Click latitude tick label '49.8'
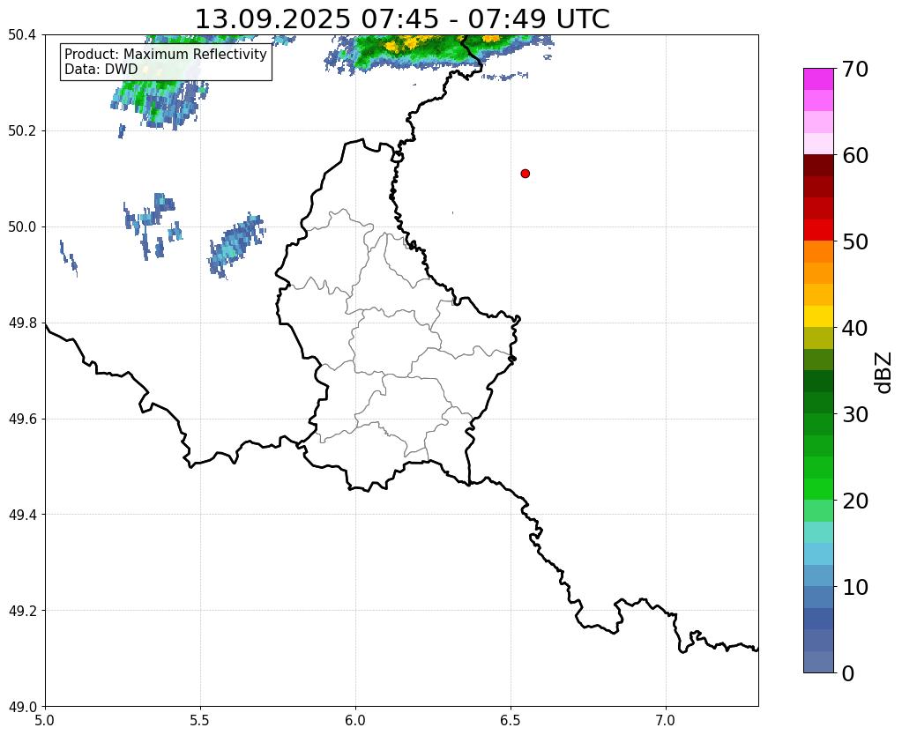Viewport: 902px width, 735px height. click(22, 323)
